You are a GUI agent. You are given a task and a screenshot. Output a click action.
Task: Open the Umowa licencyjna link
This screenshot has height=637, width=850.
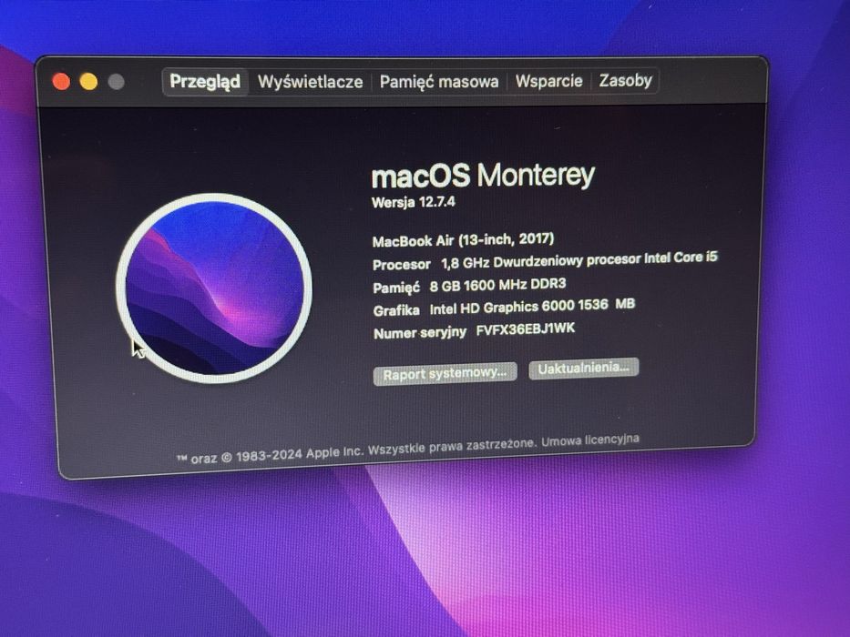[590, 440]
